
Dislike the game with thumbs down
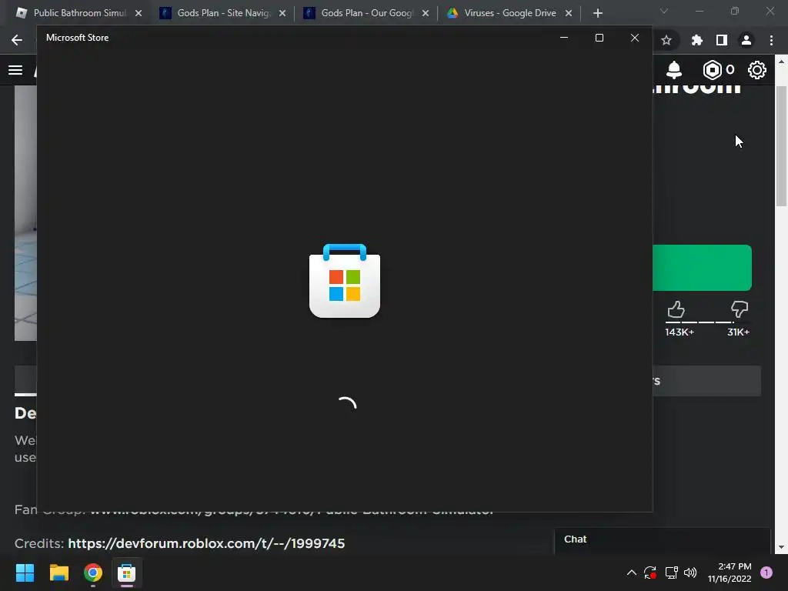(x=740, y=309)
